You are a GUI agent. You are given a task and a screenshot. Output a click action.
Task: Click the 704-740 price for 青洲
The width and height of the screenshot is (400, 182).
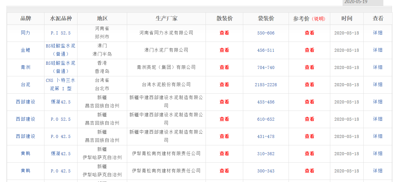(266, 67)
